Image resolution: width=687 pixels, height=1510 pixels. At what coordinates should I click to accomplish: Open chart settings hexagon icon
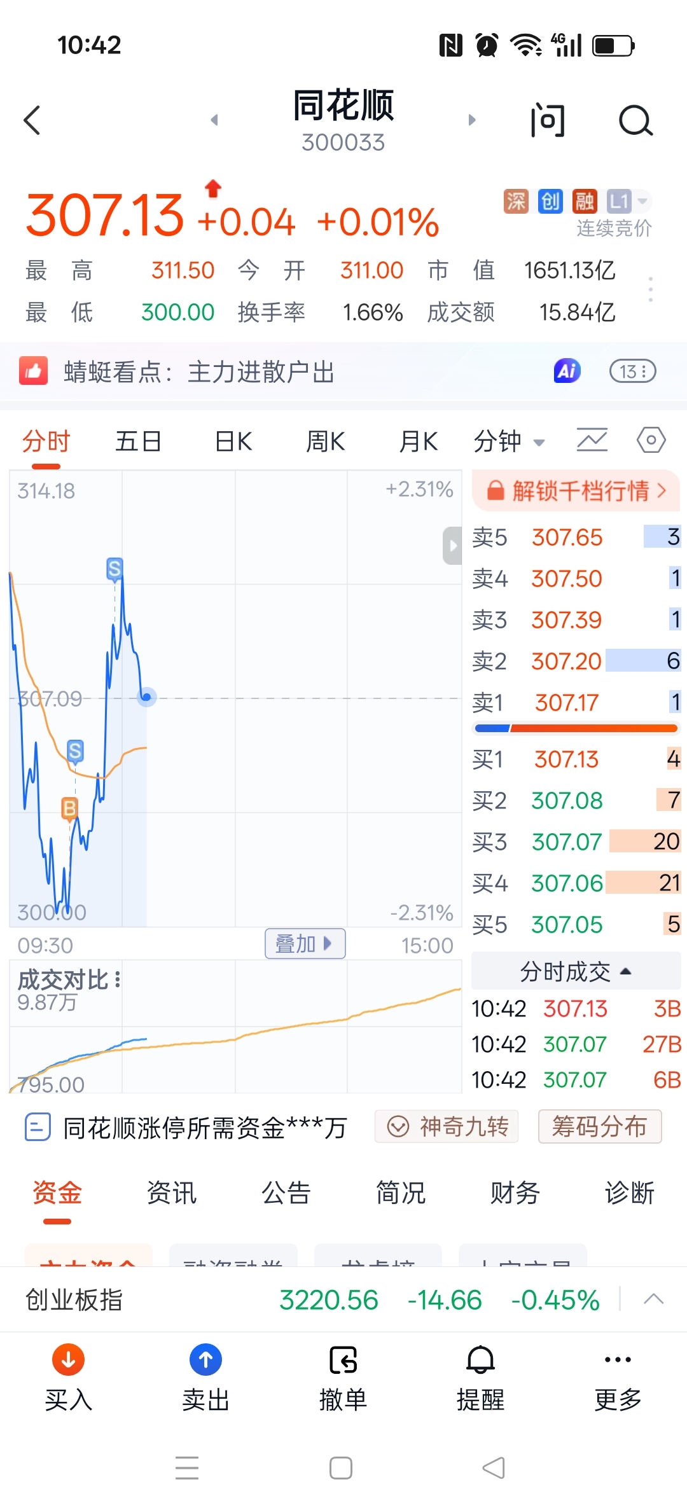[x=651, y=440]
